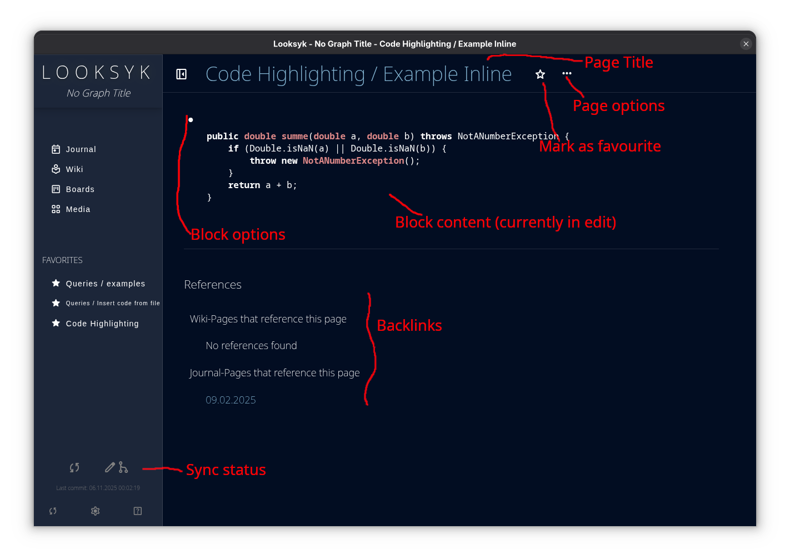
Task: Click the git branch icon
Action: pos(123,468)
